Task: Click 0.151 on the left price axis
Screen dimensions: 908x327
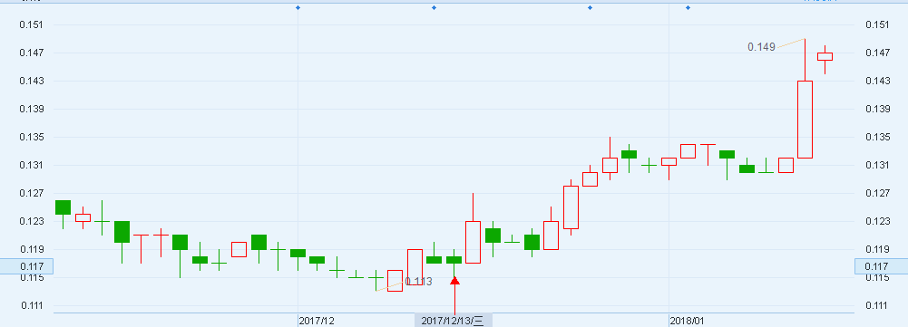Action: tap(31, 24)
